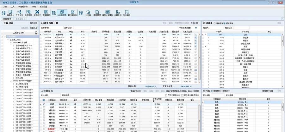Open the 0#台账报表 export tool

click(x=62, y=13)
